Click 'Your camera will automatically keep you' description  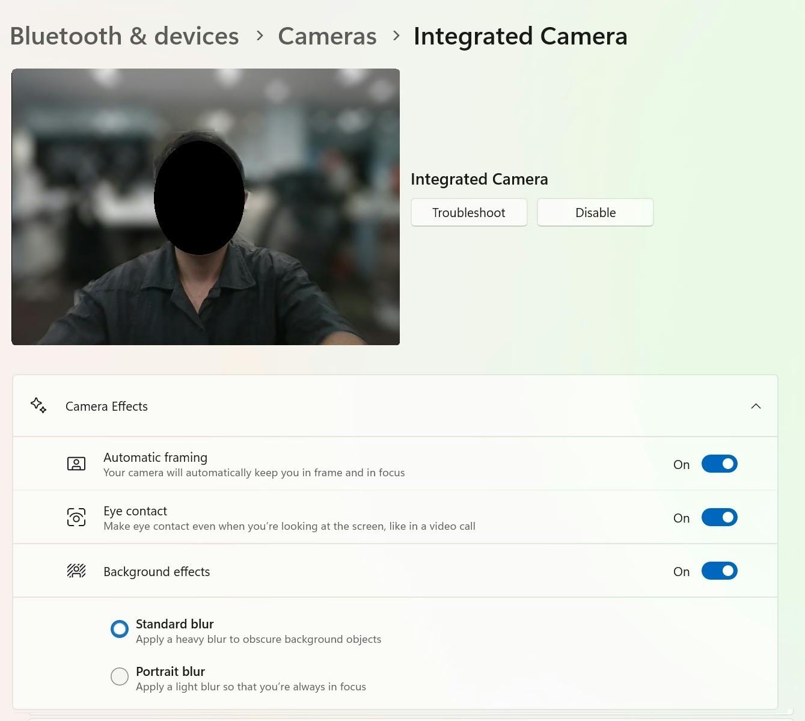[254, 473]
